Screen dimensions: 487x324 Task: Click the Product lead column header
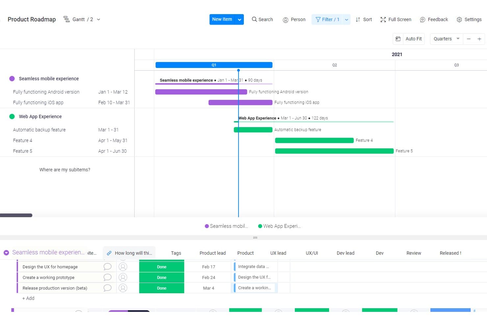[213, 253]
